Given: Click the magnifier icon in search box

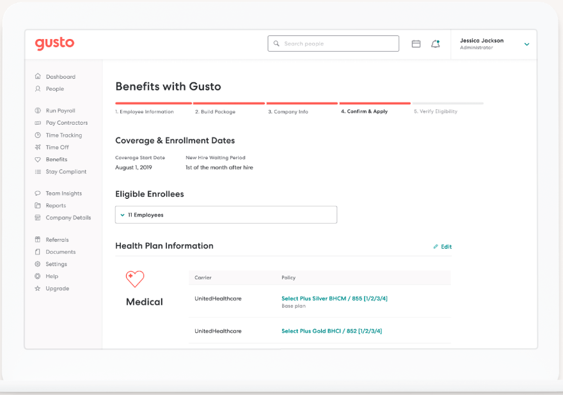Looking at the screenshot, I should (276, 43).
